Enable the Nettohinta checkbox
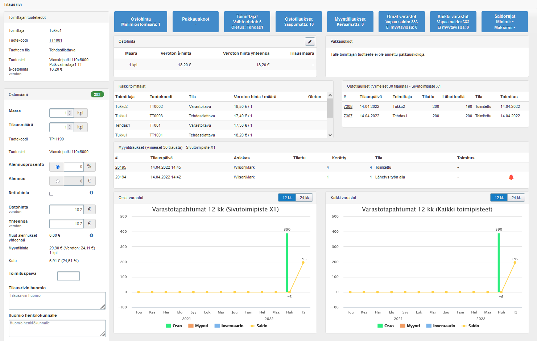Screen dimensions: 537x341 pos(51,194)
